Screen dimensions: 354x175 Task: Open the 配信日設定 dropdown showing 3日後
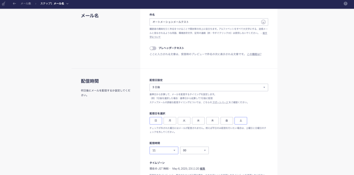pos(208,87)
